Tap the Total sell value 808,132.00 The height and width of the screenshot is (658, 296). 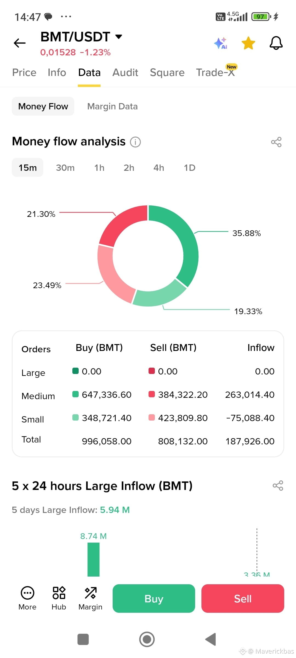tap(183, 441)
